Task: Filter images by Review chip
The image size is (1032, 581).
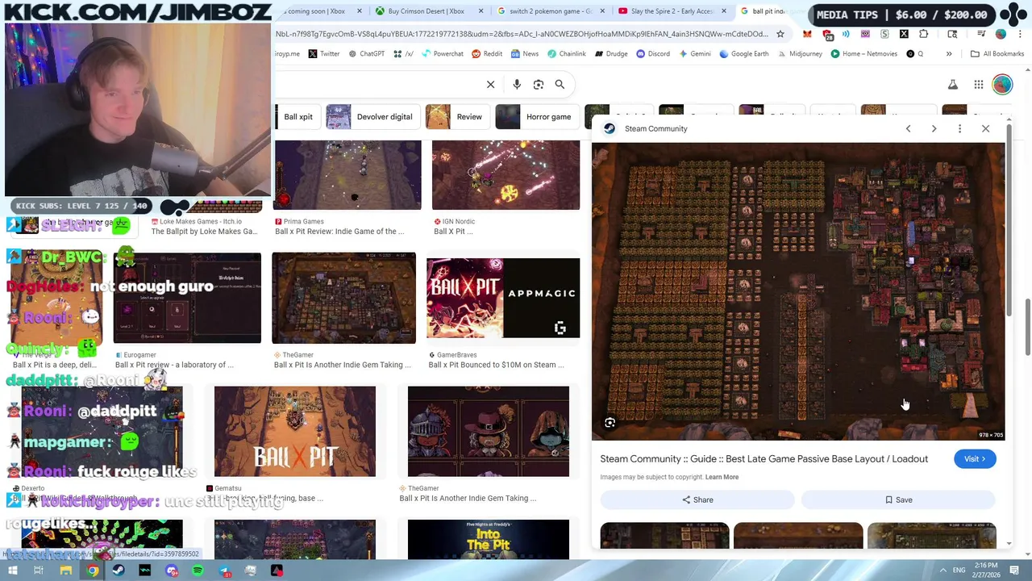Action: pyautogui.click(x=457, y=117)
